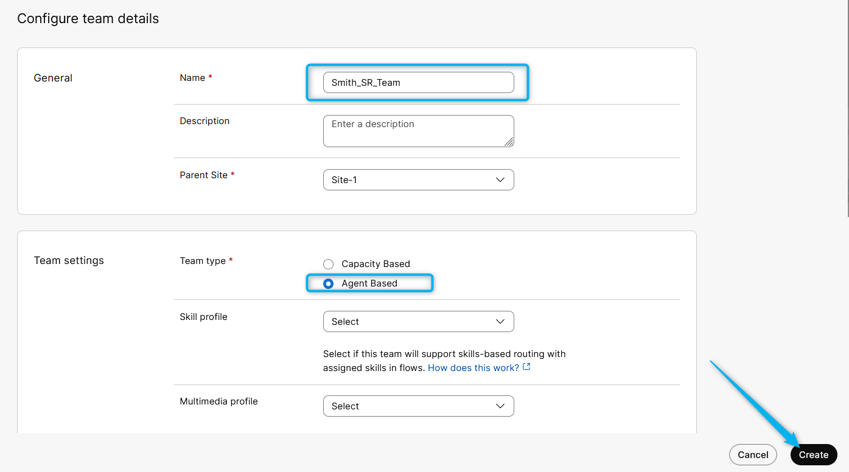Click the Name field containing Smith_SR_Team
The image size is (849, 472).
click(418, 83)
